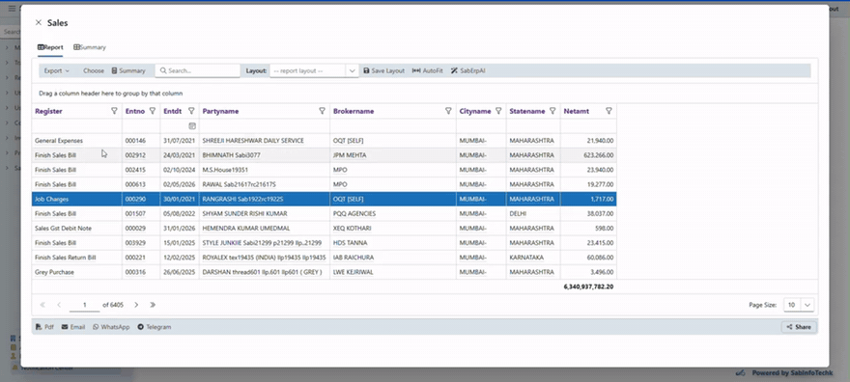Open SabErpAI assistant
This screenshot has height=382, width=850.
pos(467,70)
